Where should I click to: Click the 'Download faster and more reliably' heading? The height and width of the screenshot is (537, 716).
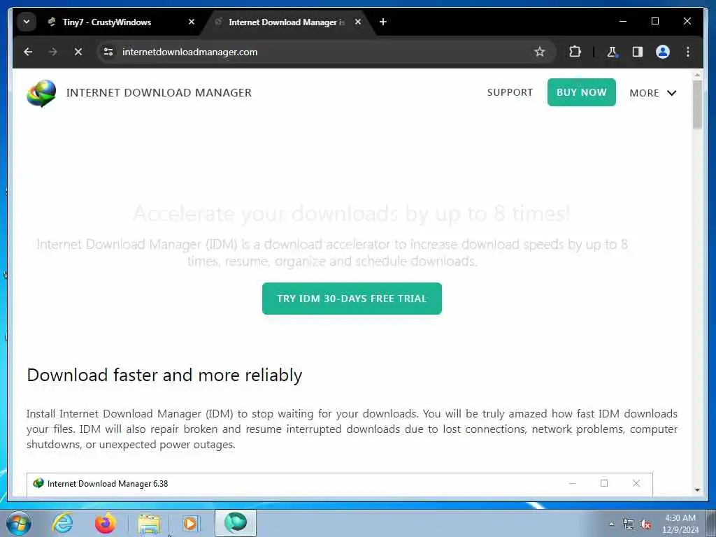point(164,375)
